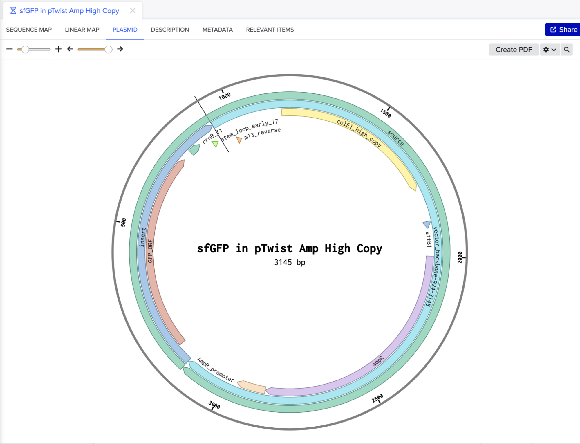Screen dimensions: 580x444
Task: Click the zoom out minus icon
Action: [9, 49]
